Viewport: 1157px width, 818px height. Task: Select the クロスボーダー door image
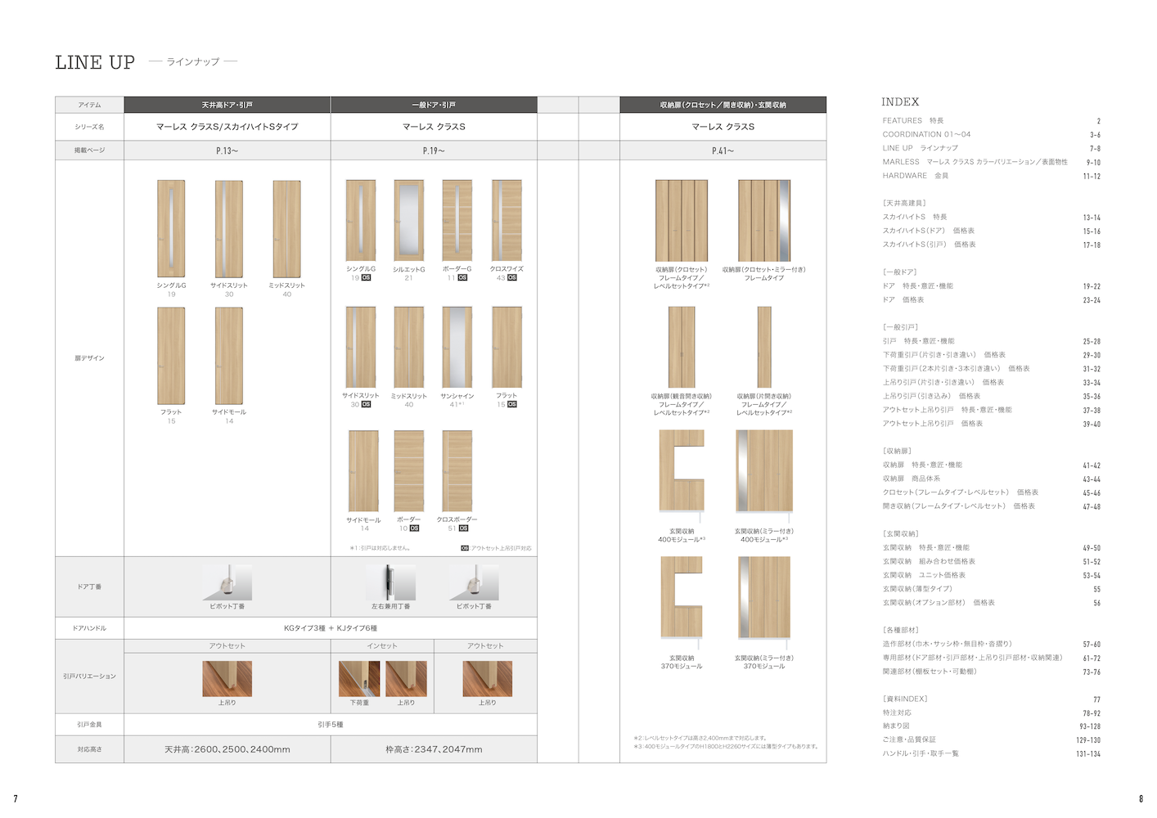457,470
